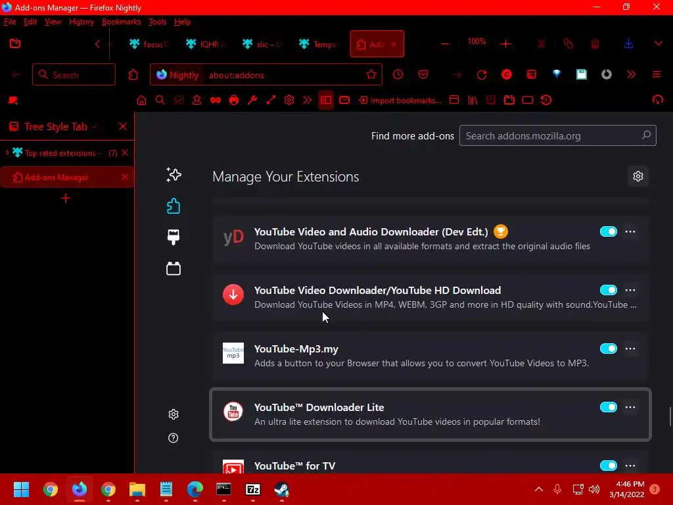Image resolution: width=673 pixels, height=505 pixels.
Task: Click the Home icon in bookmarks toolbar
Action: pos(141,100)
